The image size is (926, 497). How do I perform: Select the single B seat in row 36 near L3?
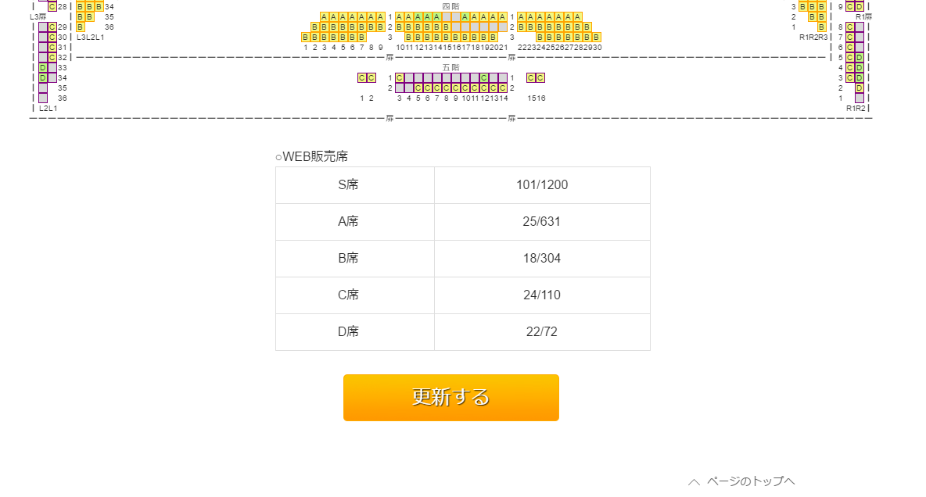tap(80, 27)
